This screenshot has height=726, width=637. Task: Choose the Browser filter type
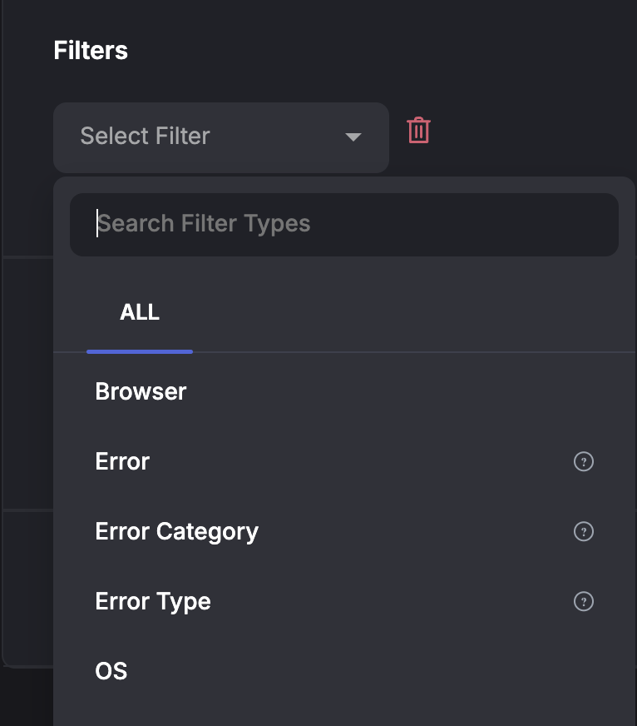tap(141, 391)
